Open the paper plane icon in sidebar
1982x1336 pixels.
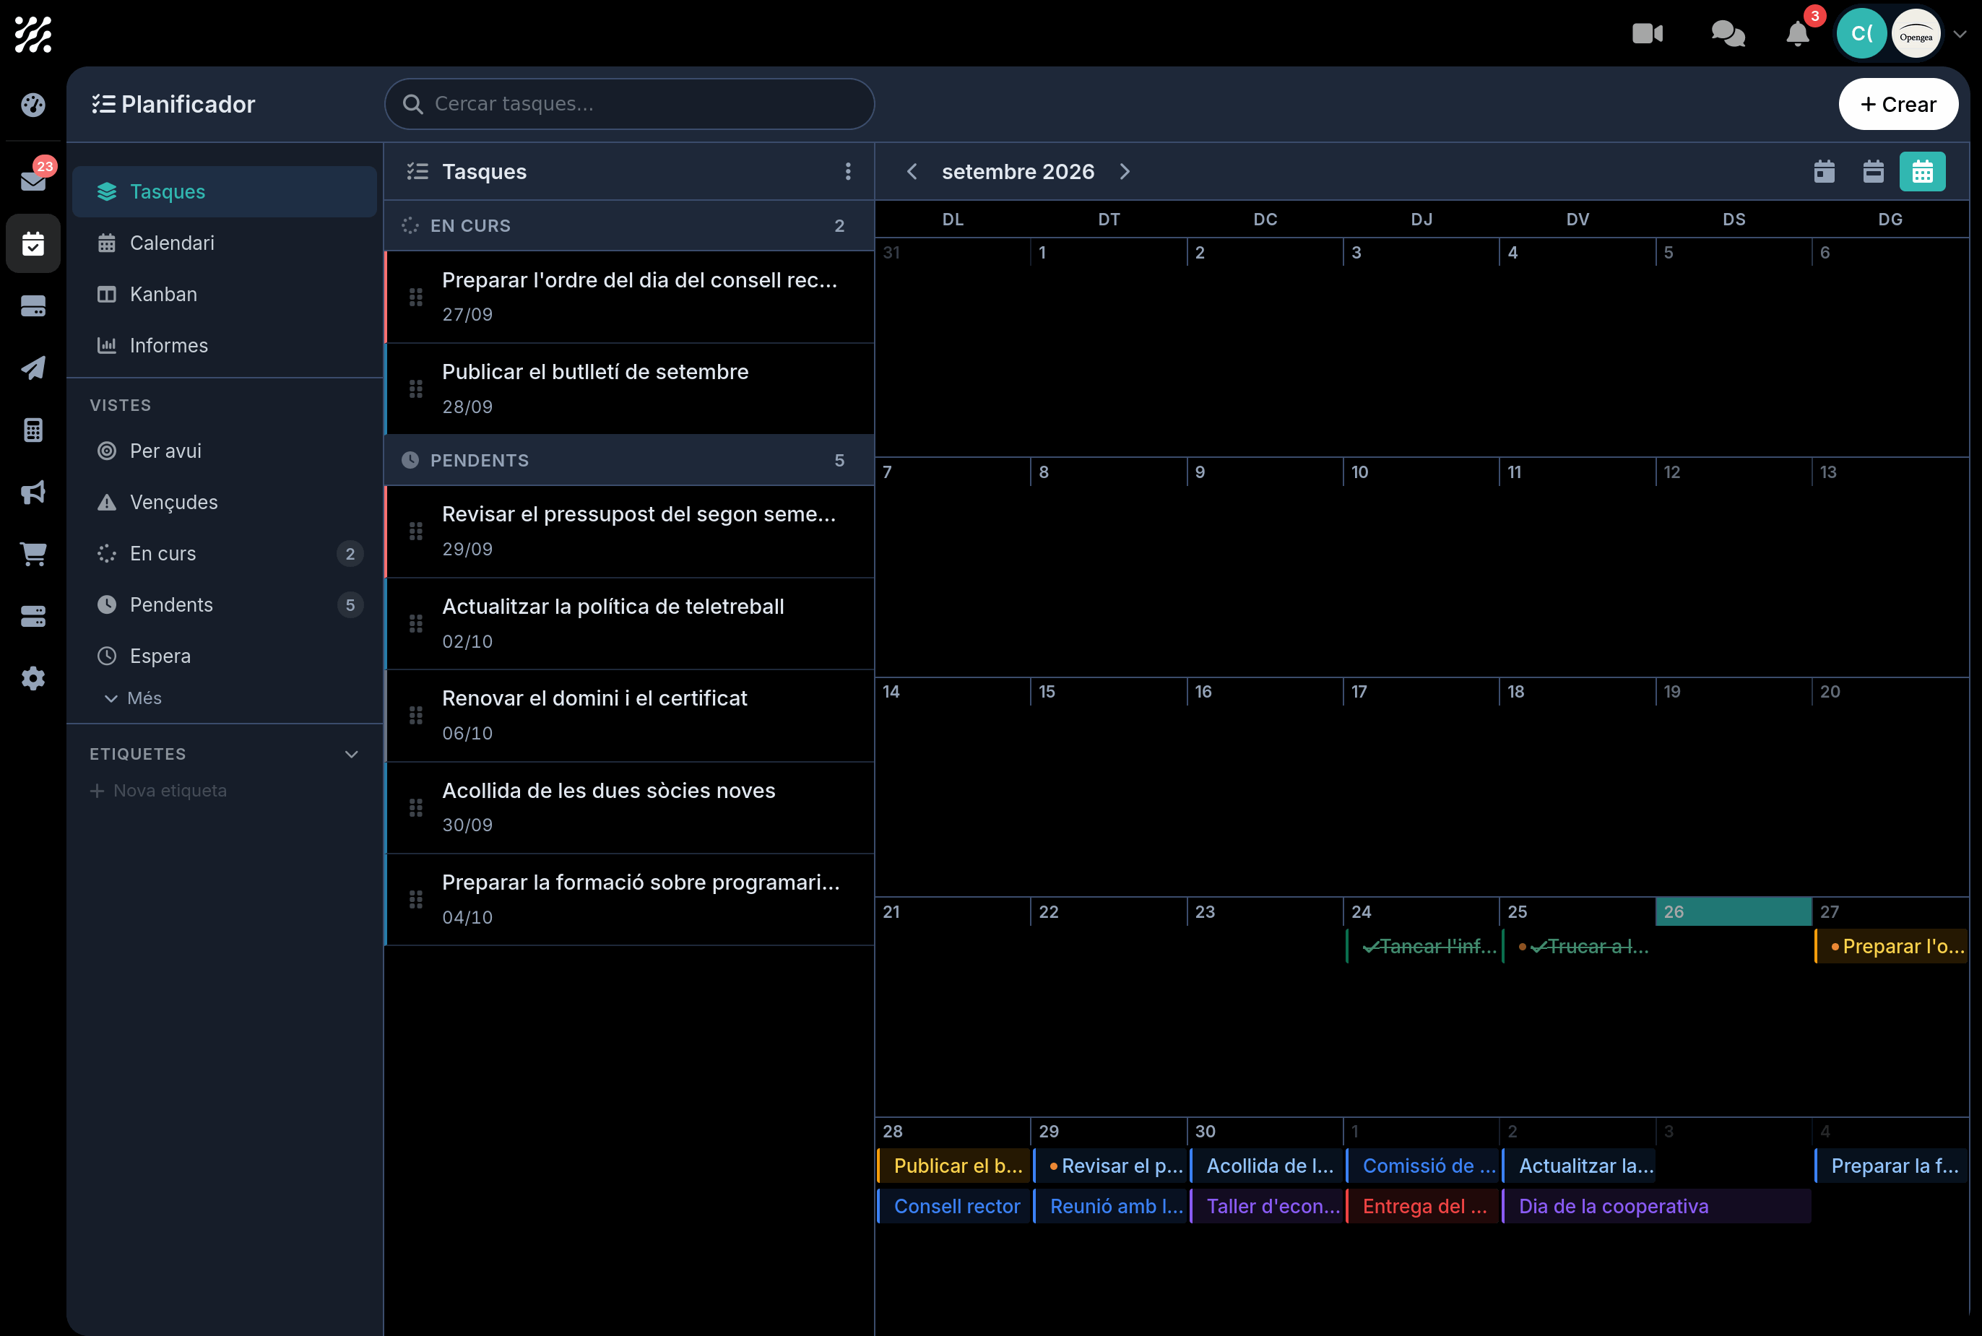pos(33,368)
